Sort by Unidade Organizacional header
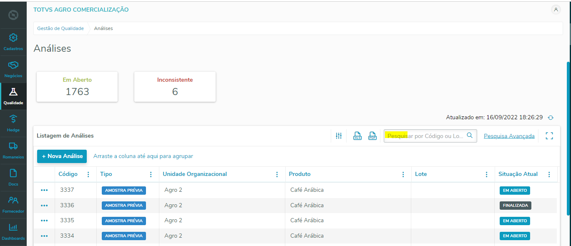Screen dimensions: 571x246 pos(195,174)
